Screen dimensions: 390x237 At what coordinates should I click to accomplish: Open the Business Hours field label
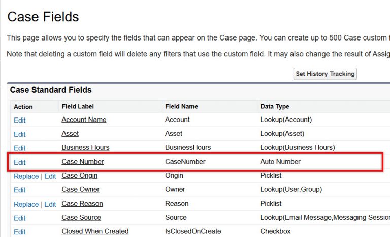coord(85,147)
